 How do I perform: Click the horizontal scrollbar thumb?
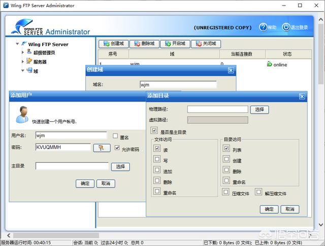56,235
